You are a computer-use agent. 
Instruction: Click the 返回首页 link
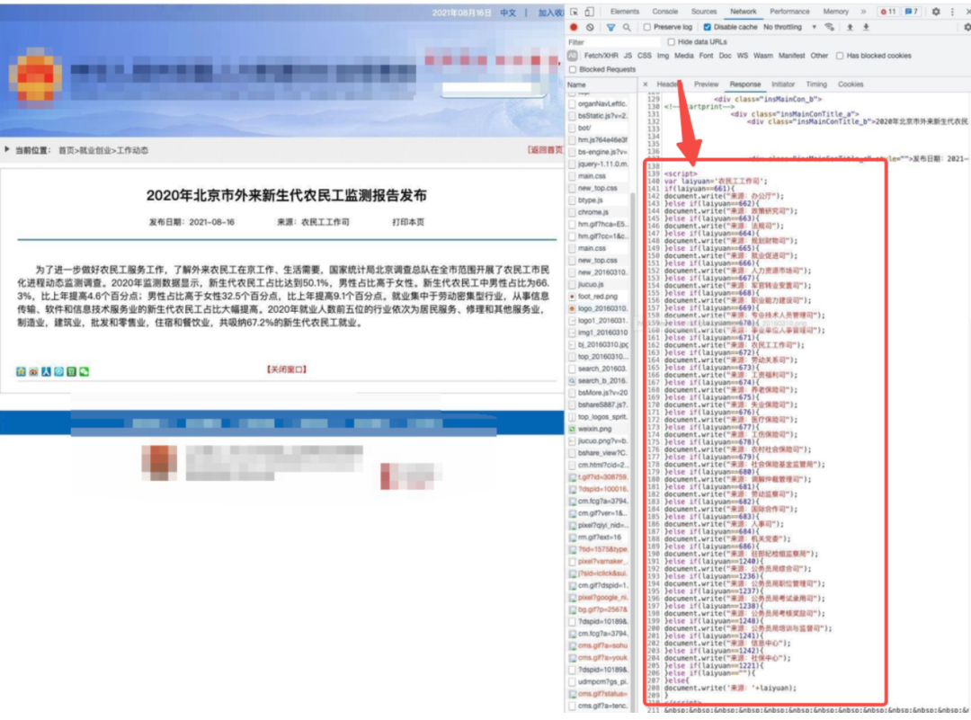[545, 150]
